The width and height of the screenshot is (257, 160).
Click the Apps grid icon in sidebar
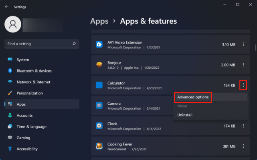(x=10, y=104)
